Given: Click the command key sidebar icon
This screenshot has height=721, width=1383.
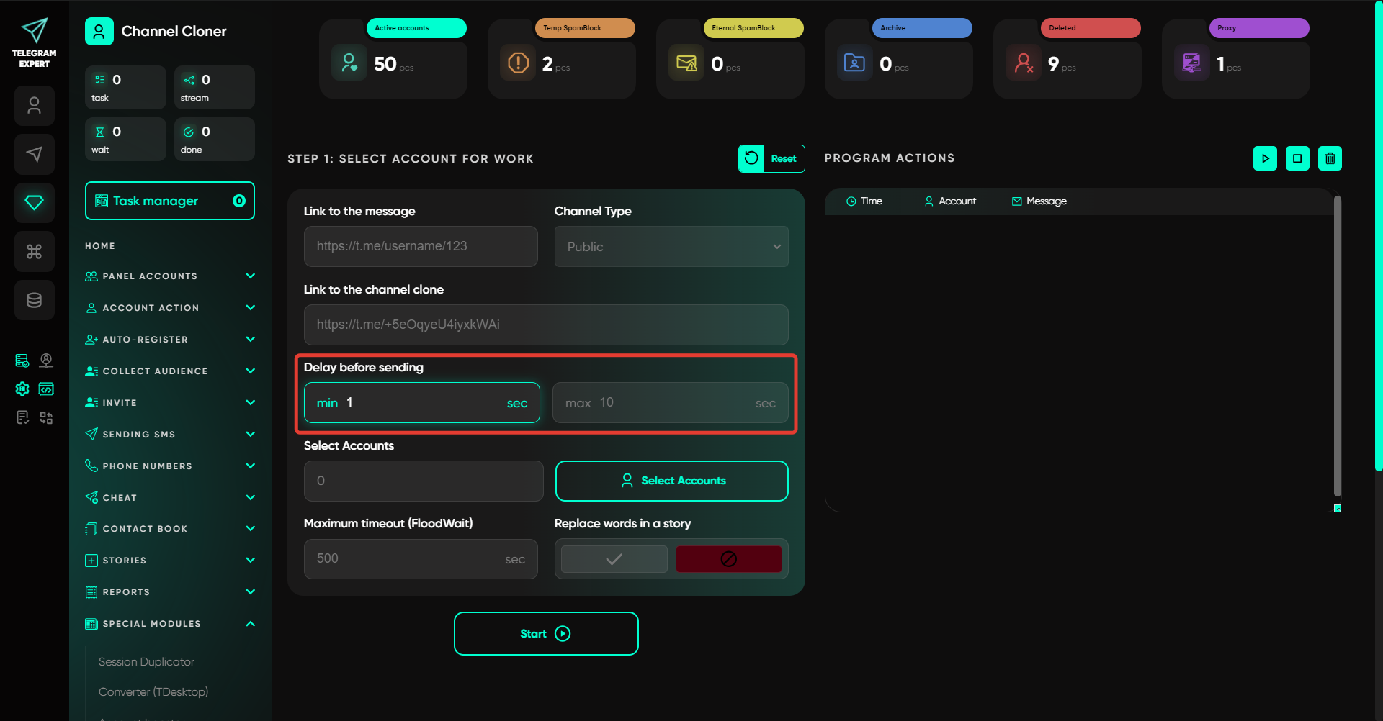Looking at the screenshot, I should (x=34, y=251).
